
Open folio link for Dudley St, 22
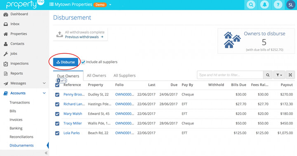[x=125, y=94]
